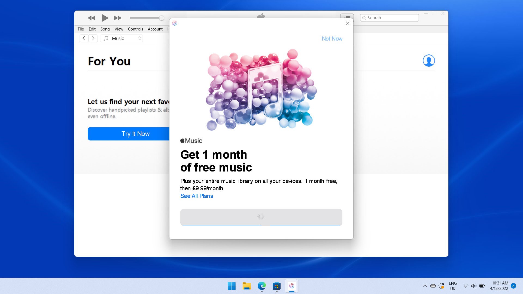
Task: Click the speaker volume tray icon
Action: (474, 286)
